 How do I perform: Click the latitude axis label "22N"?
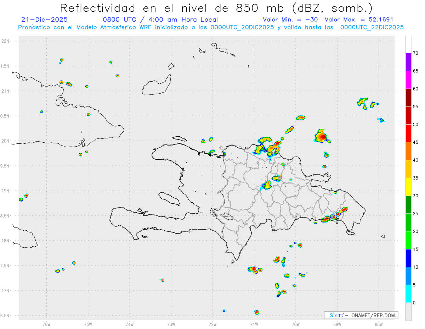(6, 41)
